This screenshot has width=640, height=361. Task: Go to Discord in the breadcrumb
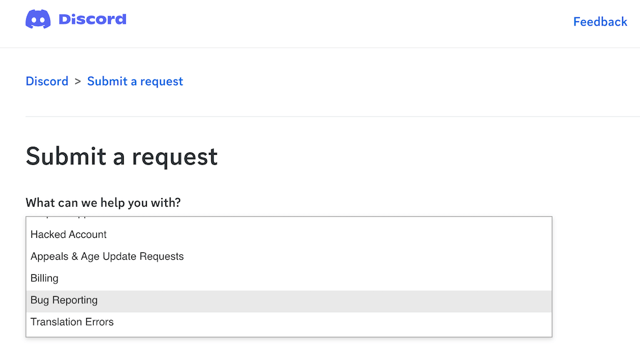click(47, 81)
